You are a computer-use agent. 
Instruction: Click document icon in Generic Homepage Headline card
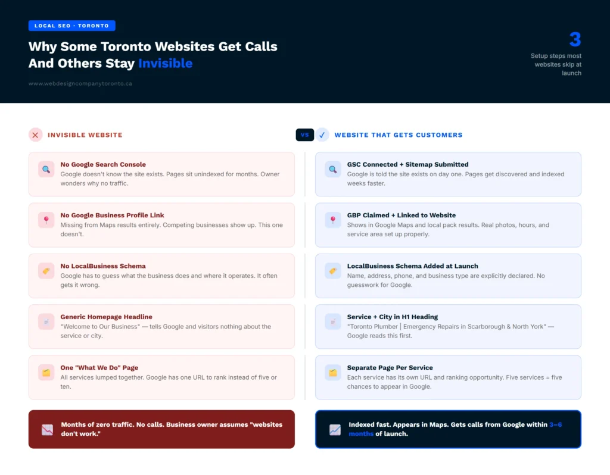tap(46, 322)
